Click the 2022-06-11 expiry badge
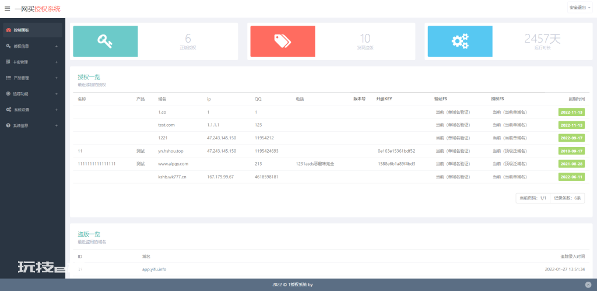The width and height of the screenshot is (597, 291). [571, 177]
